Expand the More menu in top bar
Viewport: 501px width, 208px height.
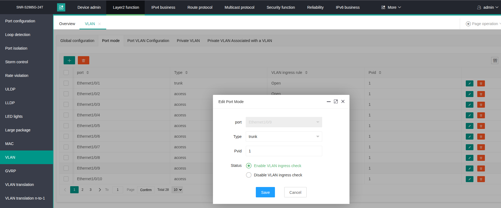click(x=391, y=7)
